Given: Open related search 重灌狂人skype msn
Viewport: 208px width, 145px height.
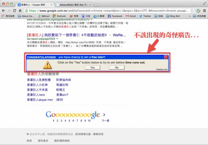Looking at the screenshot, I should 40,100.
